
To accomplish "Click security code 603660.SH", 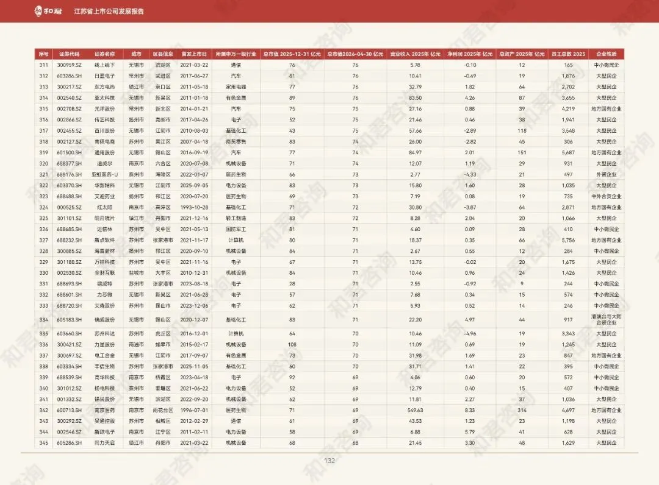I will click(70, 333).
